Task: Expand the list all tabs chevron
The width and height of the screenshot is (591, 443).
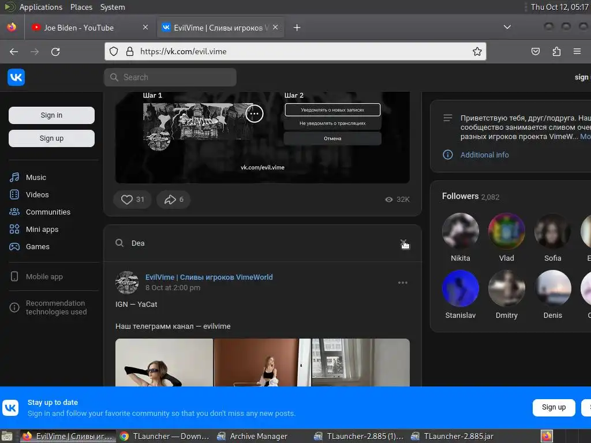Action: (507, 27)
